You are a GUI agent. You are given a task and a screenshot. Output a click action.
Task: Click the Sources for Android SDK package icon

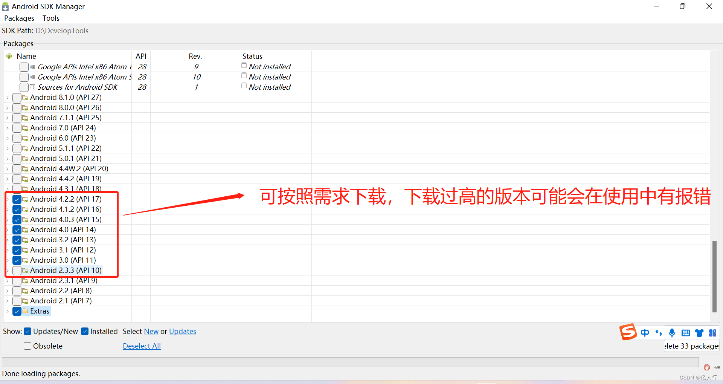point(33,87)
